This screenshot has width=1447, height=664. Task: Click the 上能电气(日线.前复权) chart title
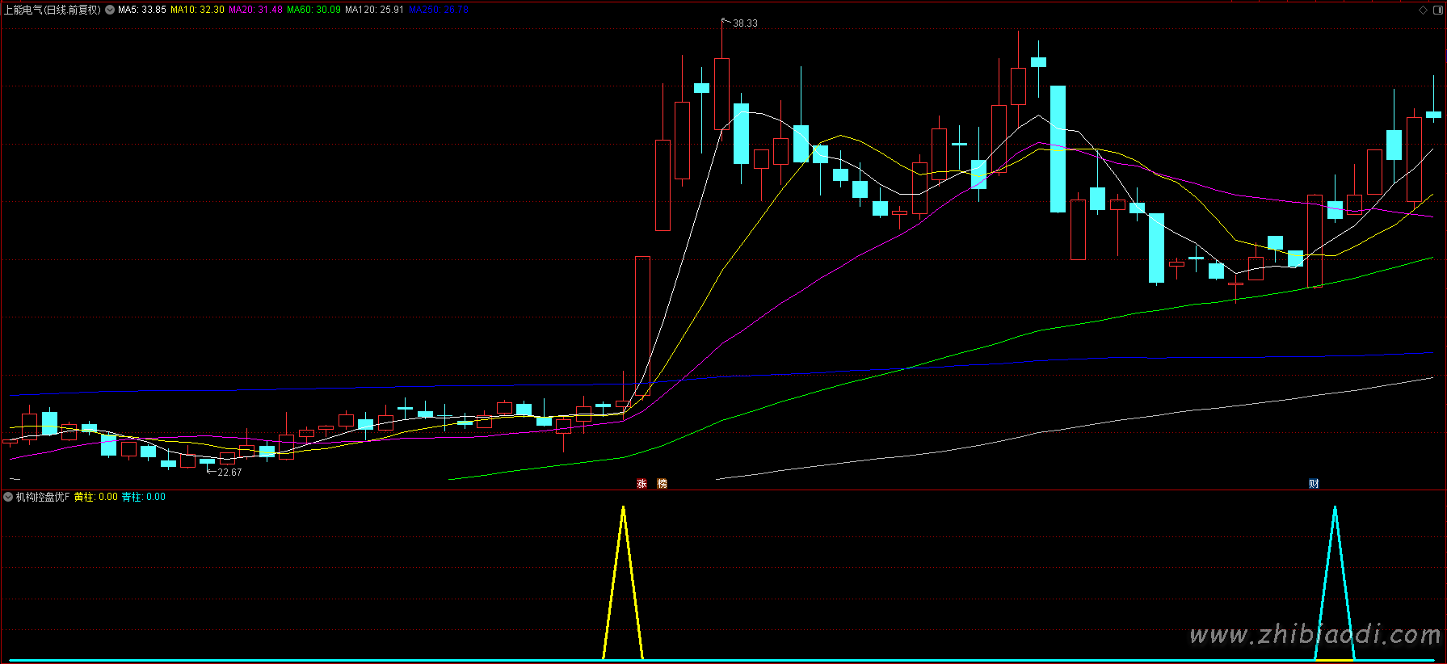pyautogui.click(x=53, y=10)
